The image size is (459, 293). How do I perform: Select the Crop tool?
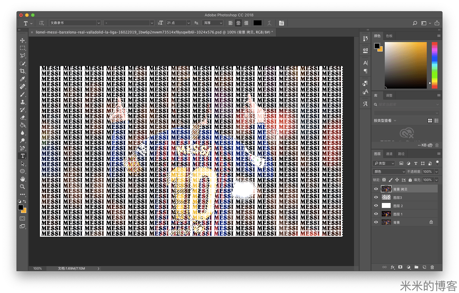tap(22, 71)
